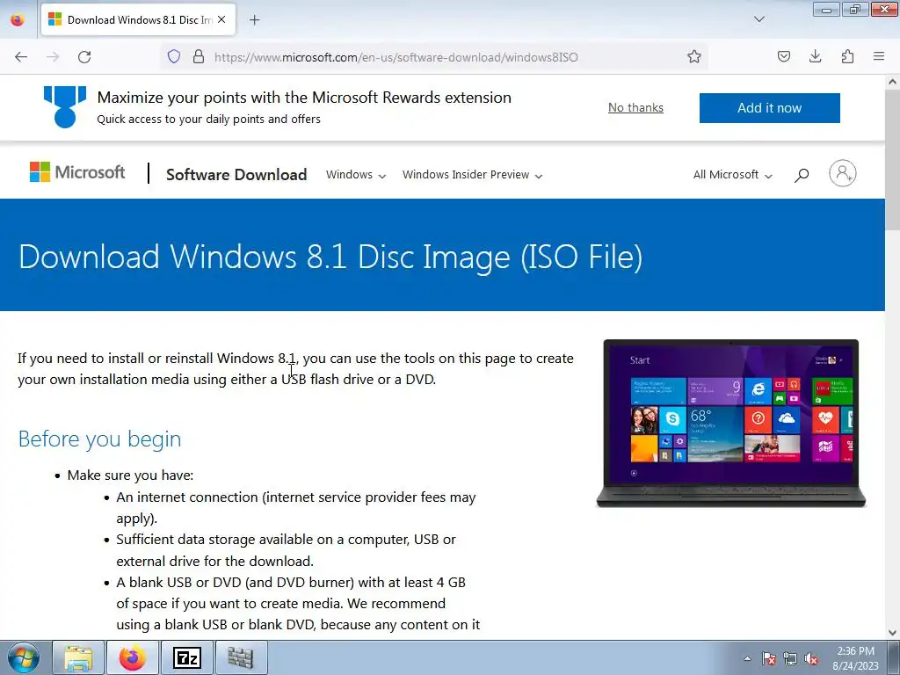Open the Pocket save icon
900x675 pixels.
783,56
